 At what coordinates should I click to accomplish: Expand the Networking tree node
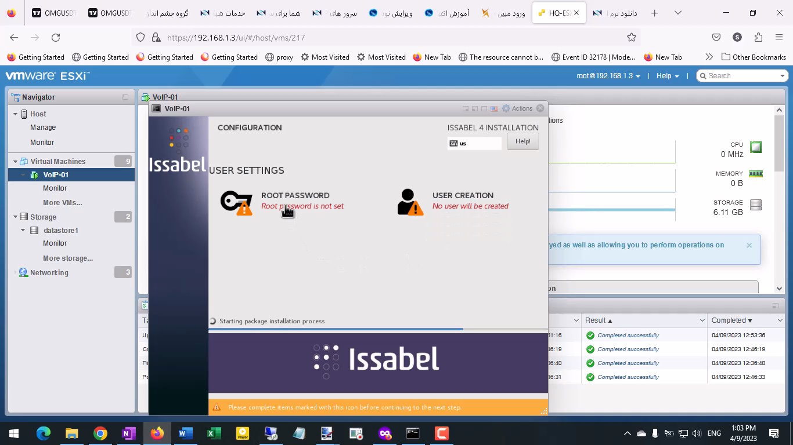tap(15, 272)
